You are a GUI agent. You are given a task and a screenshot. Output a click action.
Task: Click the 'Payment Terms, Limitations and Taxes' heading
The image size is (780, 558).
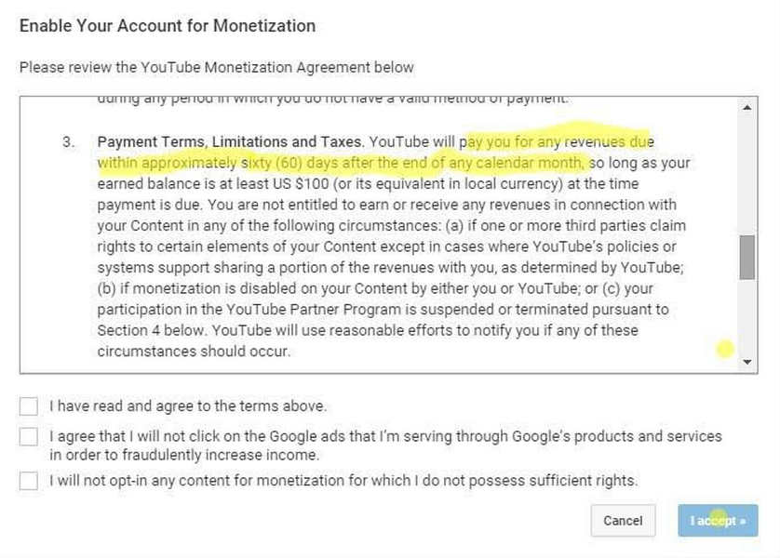tap(230, 142)
